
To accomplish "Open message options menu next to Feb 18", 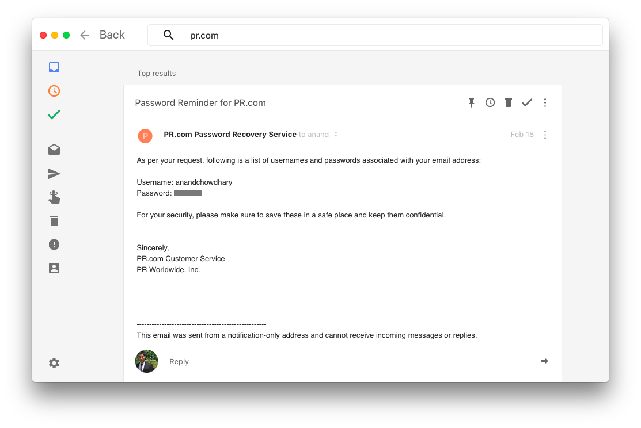I will tap(545, 135).
